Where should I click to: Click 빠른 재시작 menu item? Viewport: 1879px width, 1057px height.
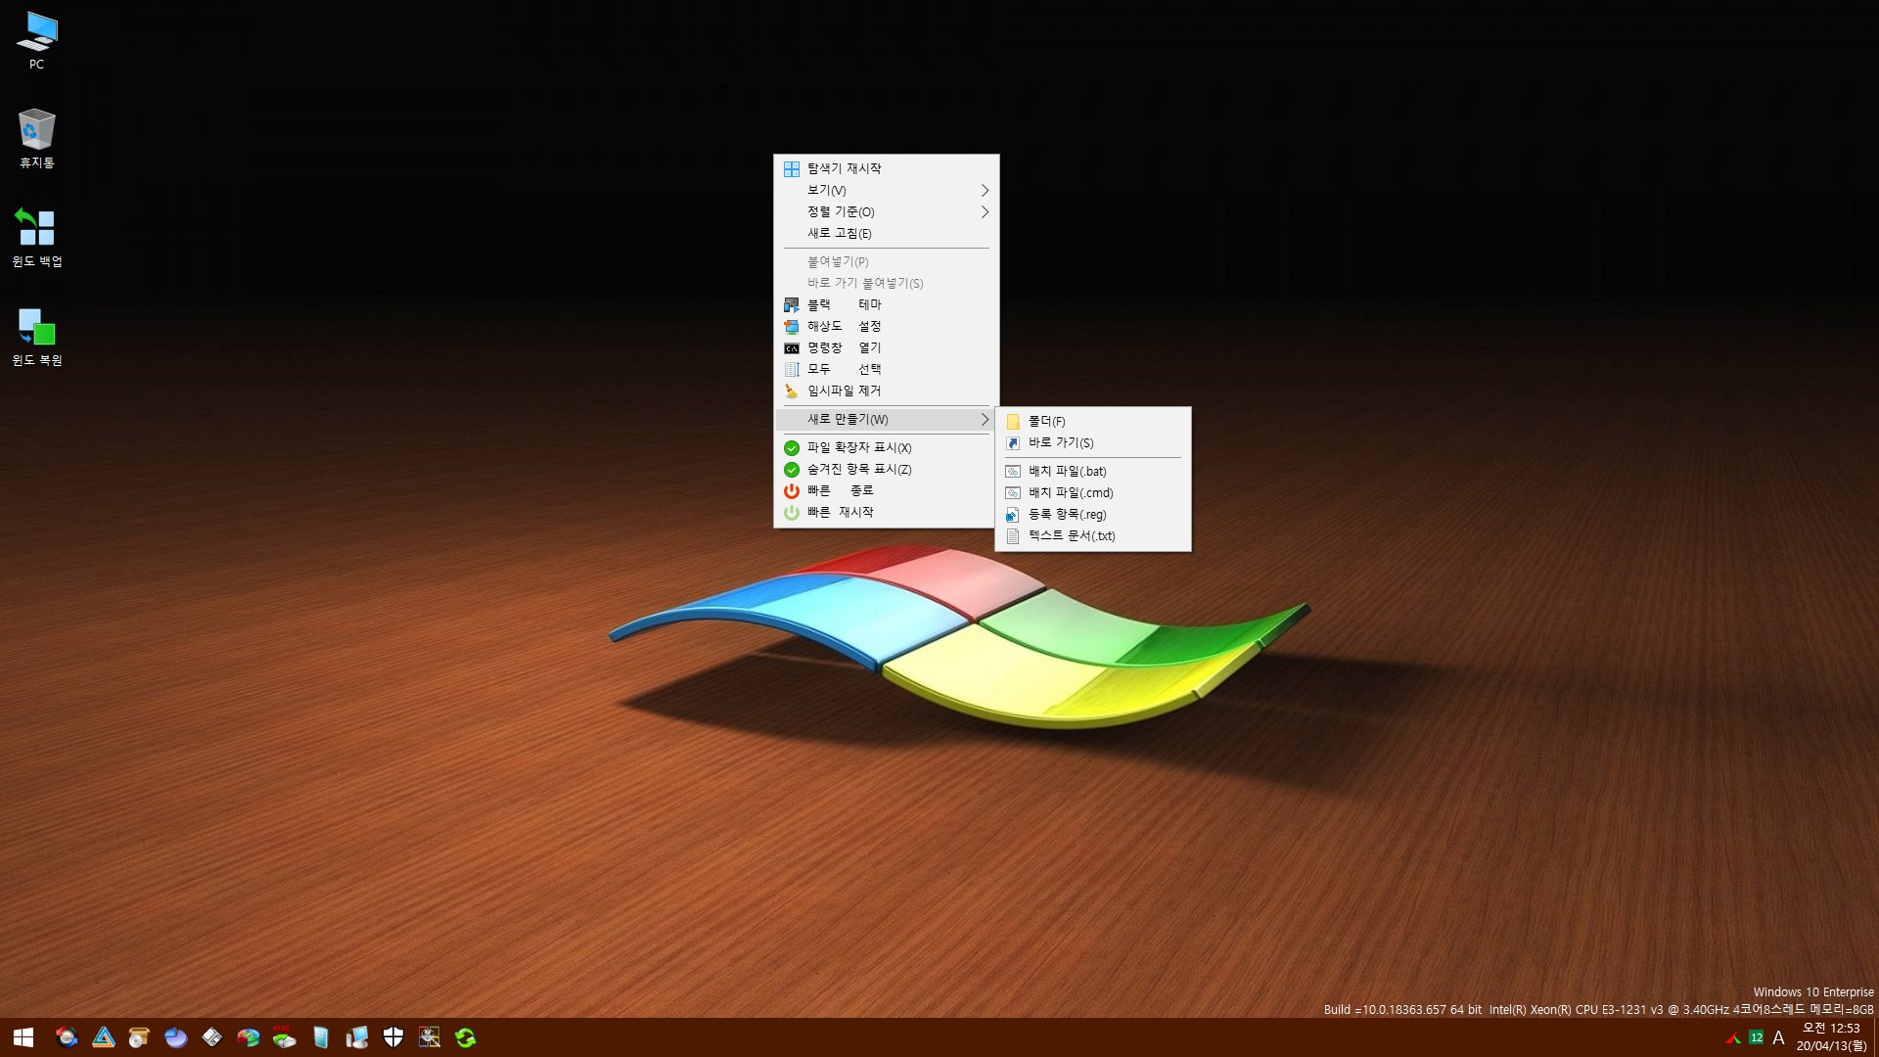point(886,512)
